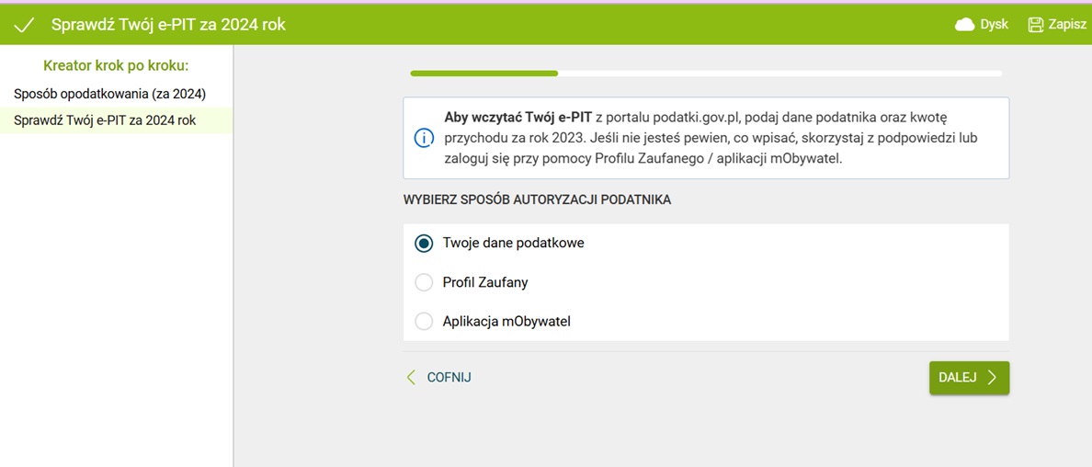Click the unfilled part of the progress bar

(779, 74)
